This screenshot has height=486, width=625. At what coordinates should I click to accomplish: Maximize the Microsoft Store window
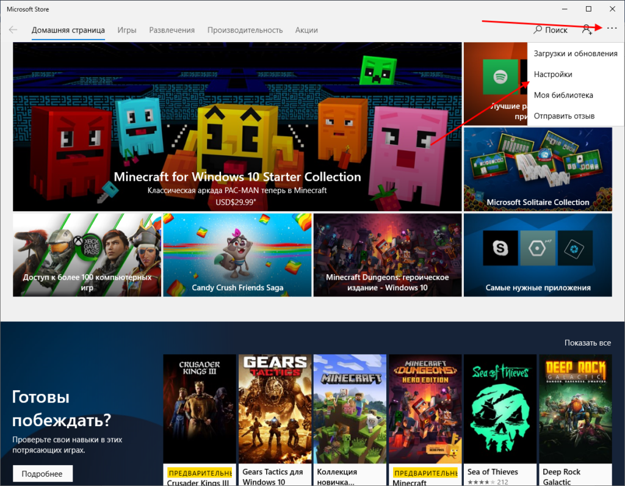[x=588, y=9]
